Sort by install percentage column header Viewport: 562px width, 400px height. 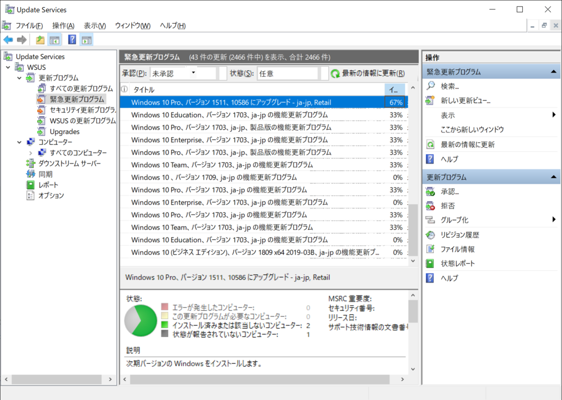[395, 89]
